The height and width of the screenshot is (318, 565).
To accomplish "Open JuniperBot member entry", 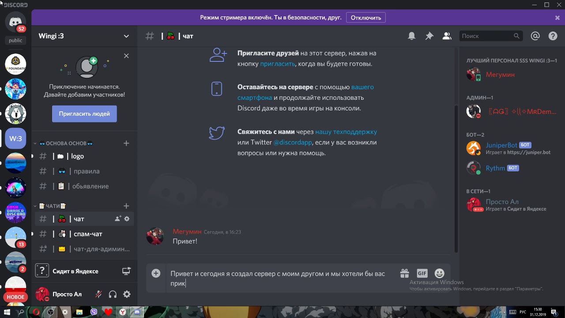I will coord(511,148).
